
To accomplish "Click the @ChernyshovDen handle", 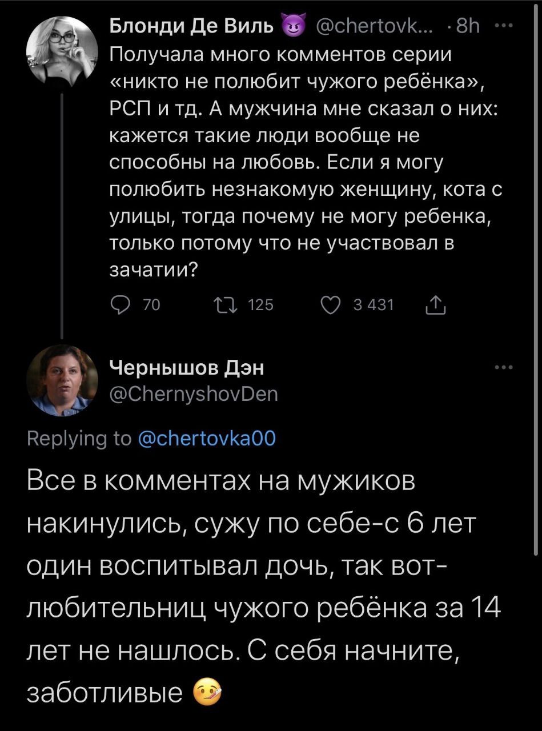I will [x=194, y=394].
